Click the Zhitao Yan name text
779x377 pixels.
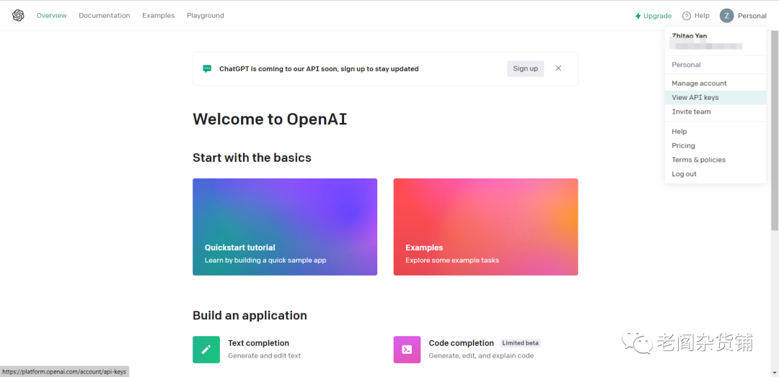(x=689, y=36)
